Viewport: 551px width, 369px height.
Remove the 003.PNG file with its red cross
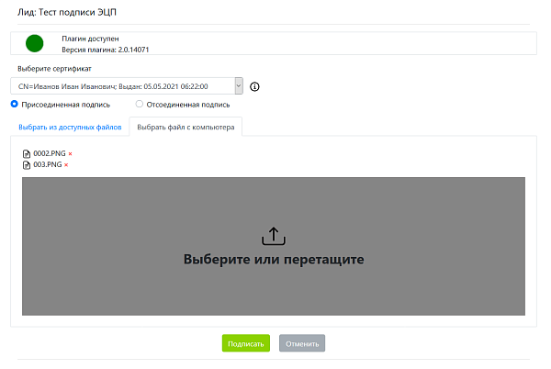tap(66, 165)
